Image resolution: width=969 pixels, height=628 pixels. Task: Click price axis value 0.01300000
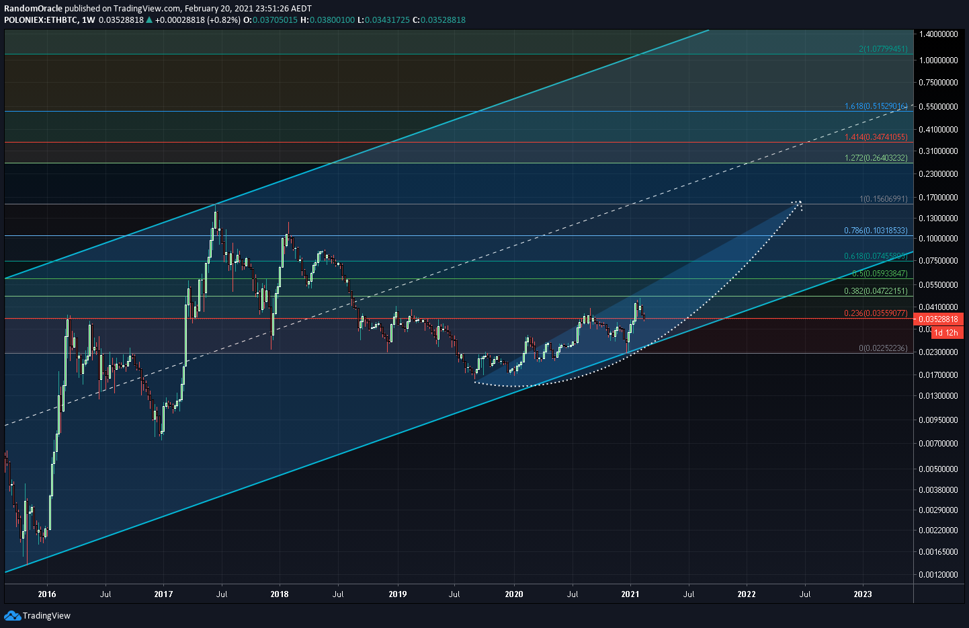coord(938,396)
